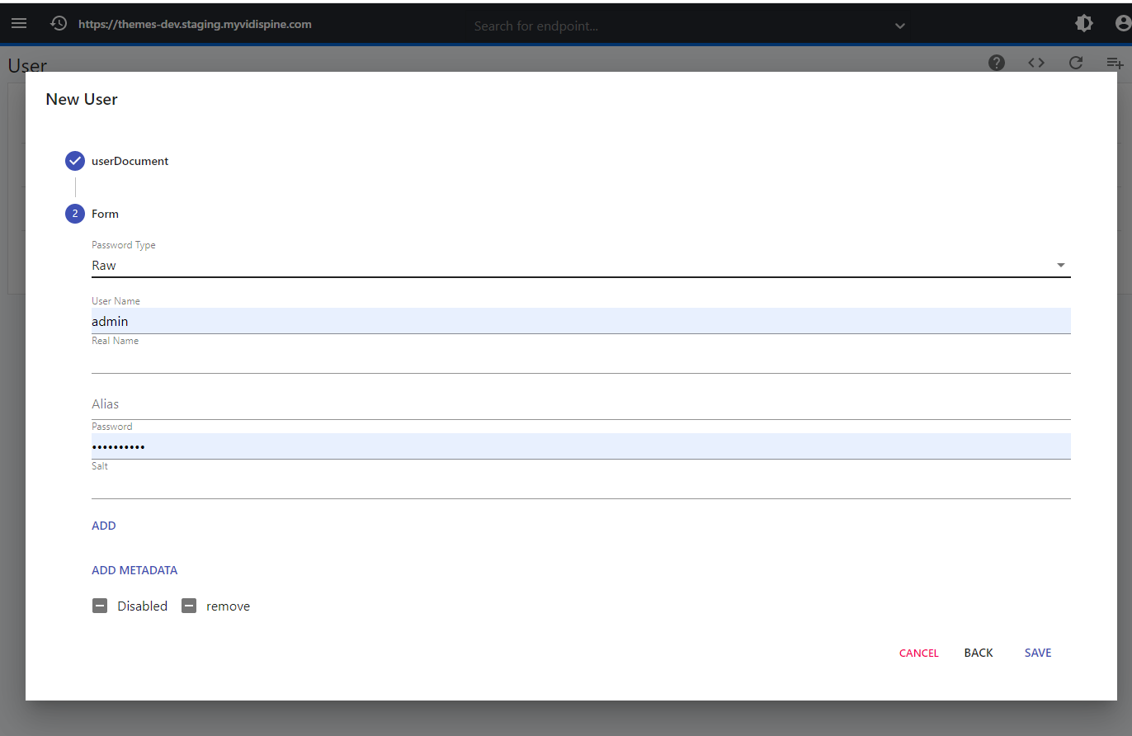Open the user account profile icon

tap(1122, 24)
